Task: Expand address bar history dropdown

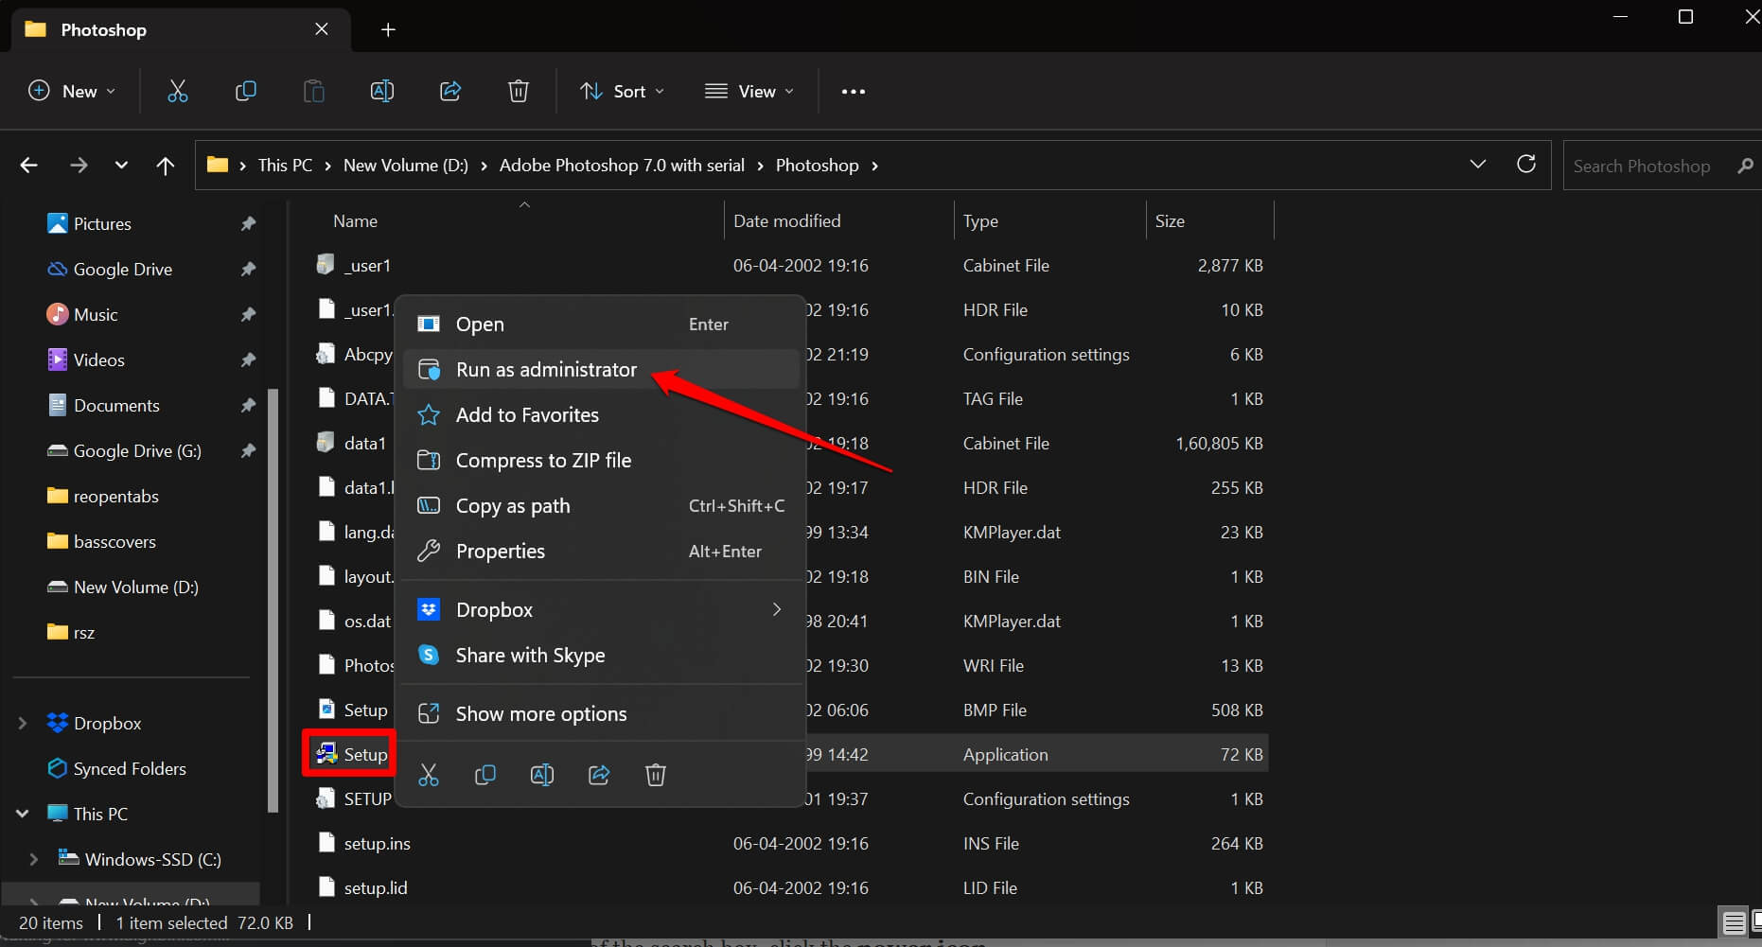Action: [x=1477, y=165]
